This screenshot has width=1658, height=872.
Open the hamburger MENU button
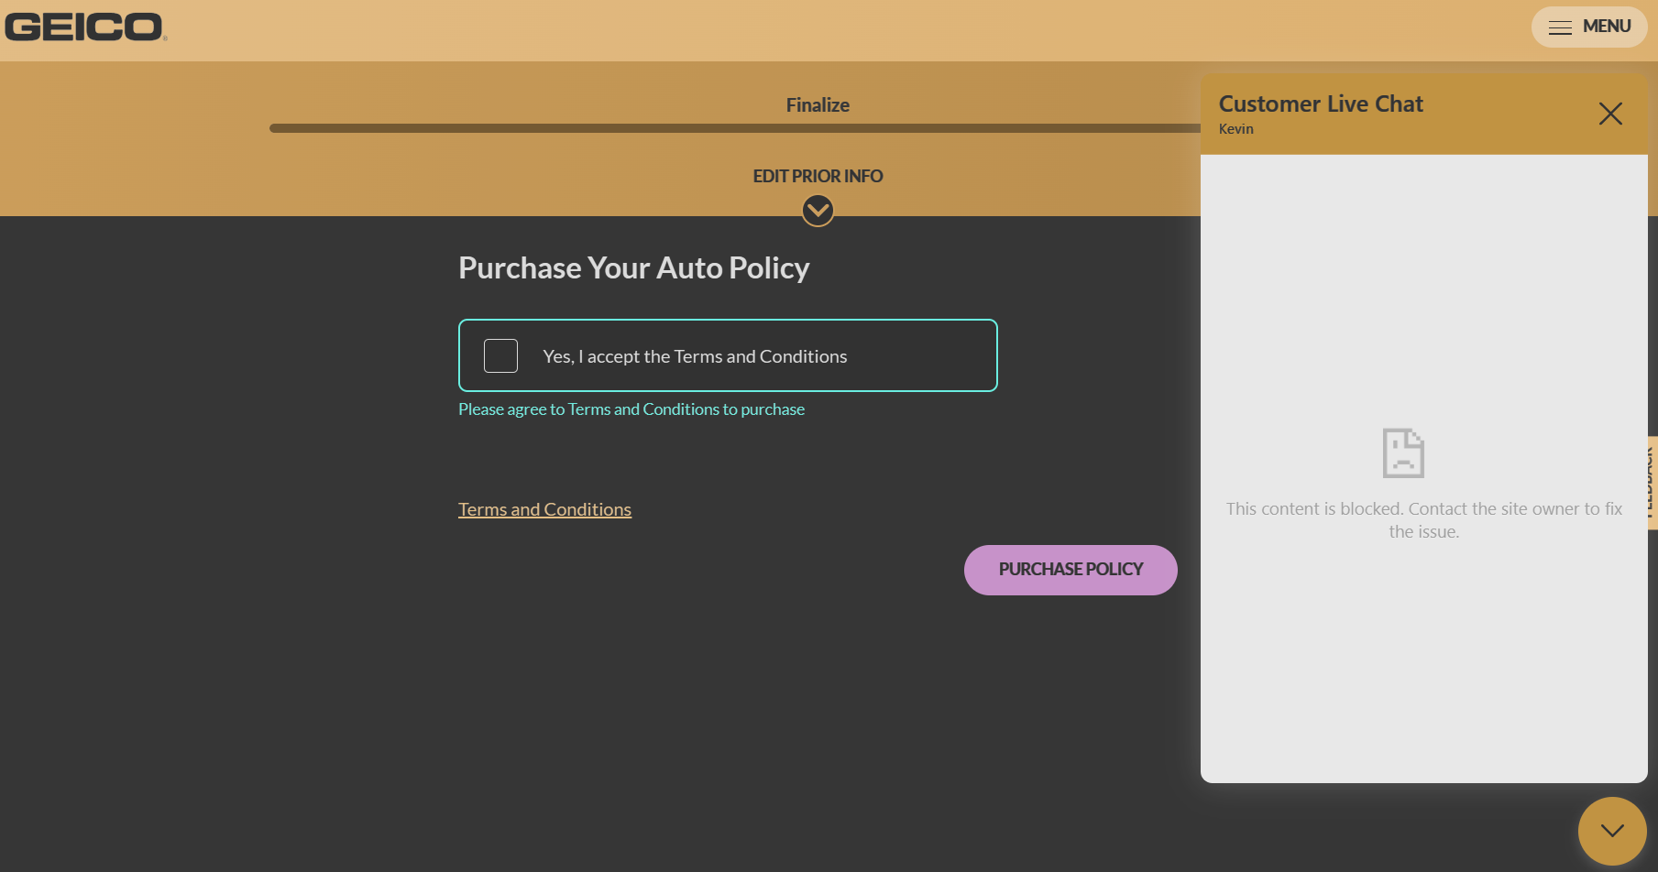(x=1588, y=27)
